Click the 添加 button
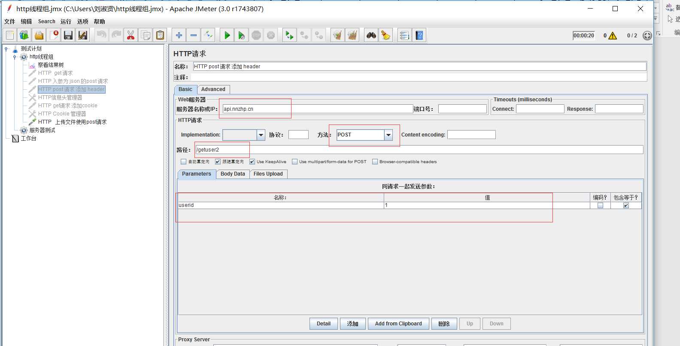The width and height of the screenshot is (680, 346). 352,324
